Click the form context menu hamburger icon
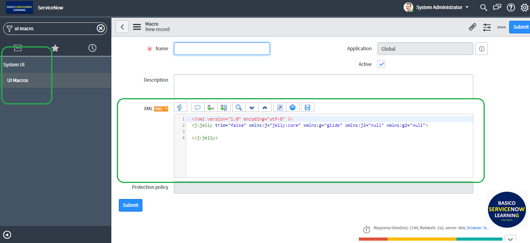 coord(137,27)
